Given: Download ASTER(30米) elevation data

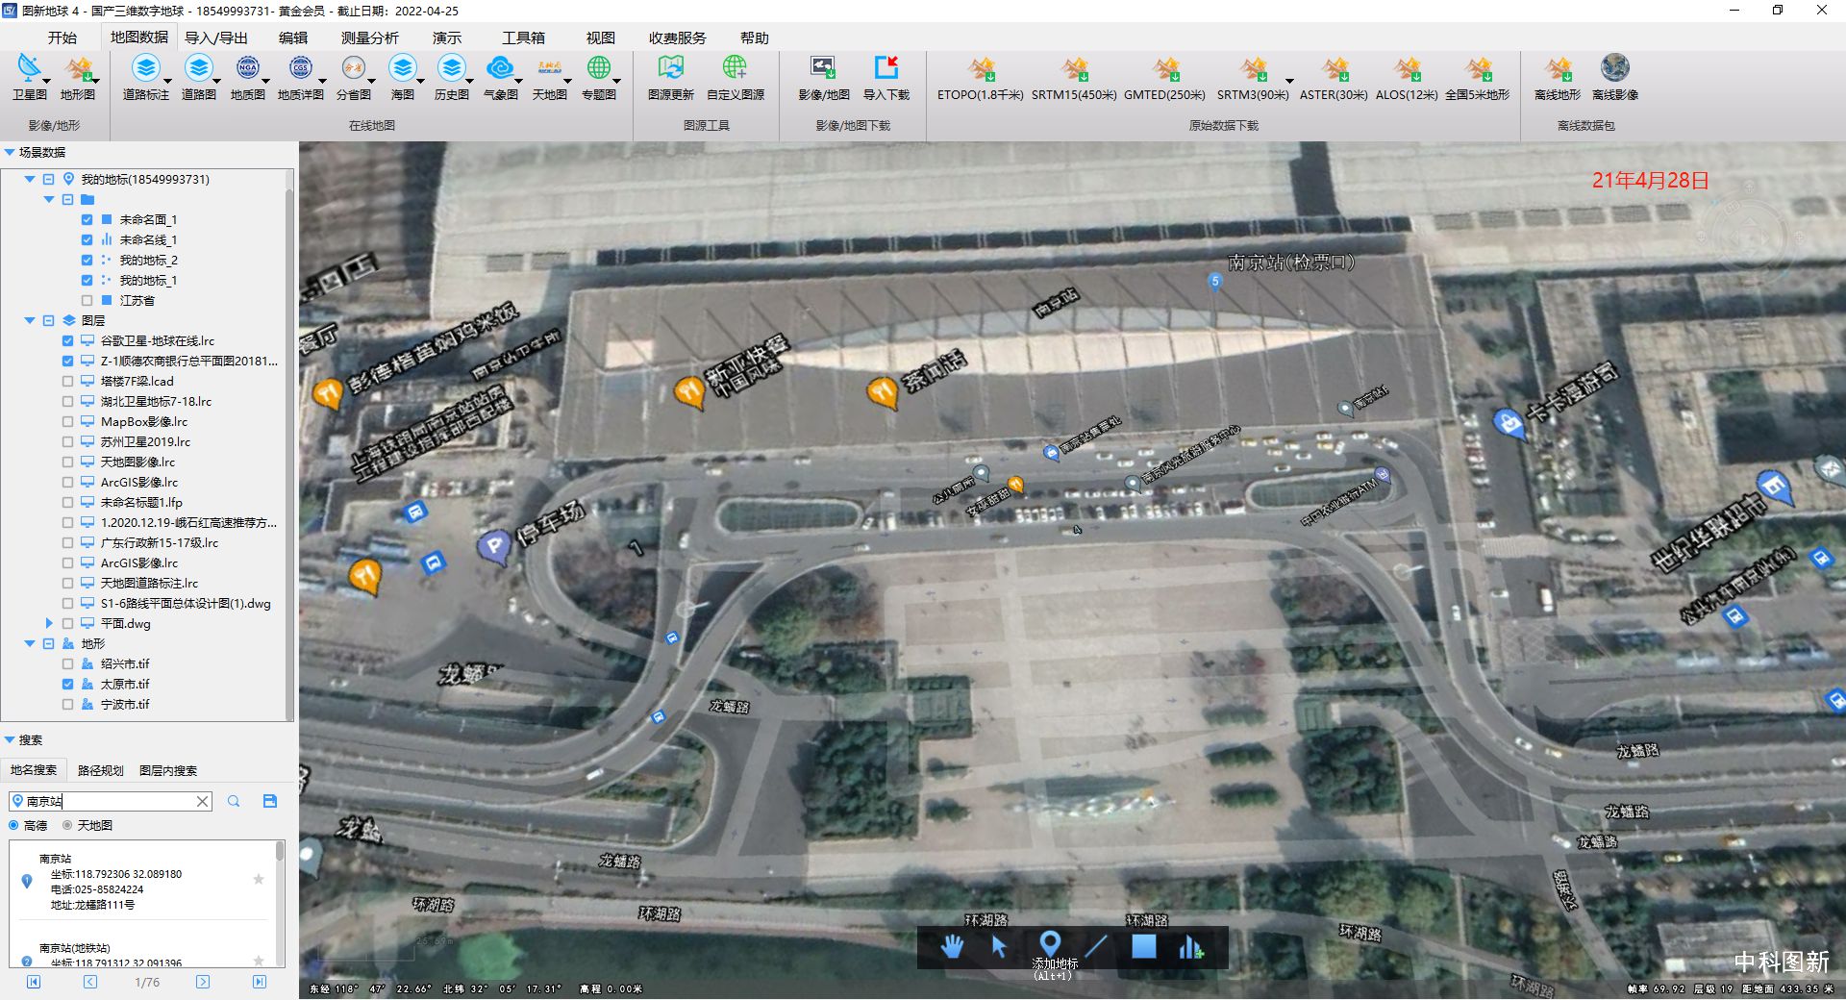Looking at the screenshot, I should [1334, 78].
